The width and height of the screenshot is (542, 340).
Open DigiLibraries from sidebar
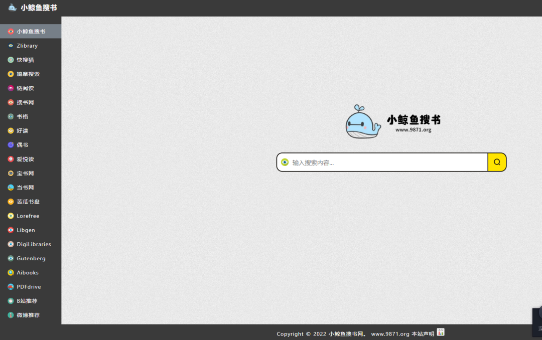(x=34, y=244)
